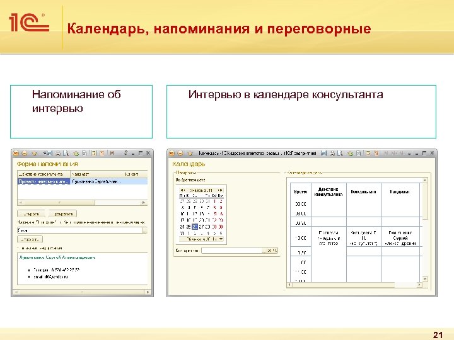Click the Открыть button in reminder form
This screenshot has height=340, width=454.
[x=32, y=214]
